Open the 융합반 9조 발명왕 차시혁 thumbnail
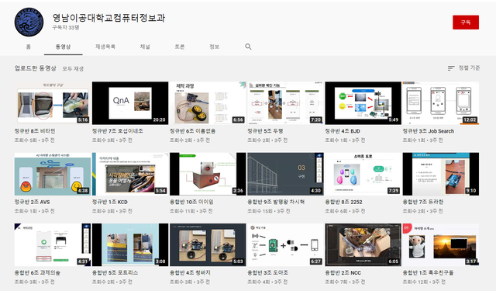The height and width of the screenshot is (291, 496). pos(285,174)
